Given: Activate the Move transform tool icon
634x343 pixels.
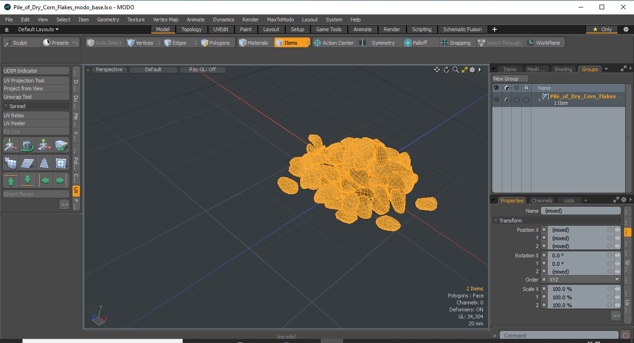Looking at the screenshot, I should [11, 145].
